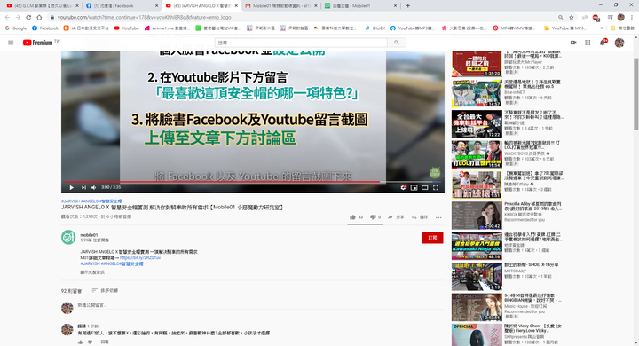This screenshot has width=639, height=346.
Task: Open other bookmarks folder
Action: coord(622,28)
